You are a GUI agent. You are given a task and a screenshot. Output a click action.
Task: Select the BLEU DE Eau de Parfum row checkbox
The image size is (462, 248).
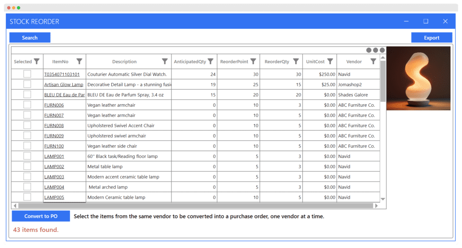pos(27,95)
